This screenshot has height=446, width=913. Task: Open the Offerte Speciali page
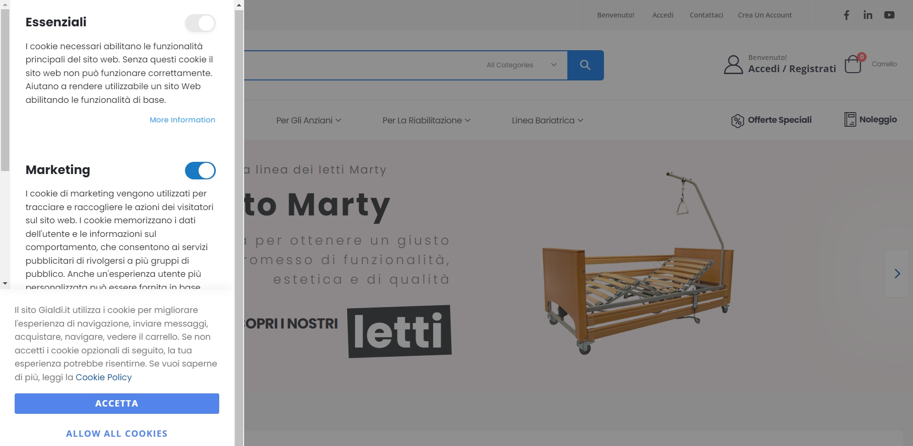pyautogui.click(x=780, y=120)
